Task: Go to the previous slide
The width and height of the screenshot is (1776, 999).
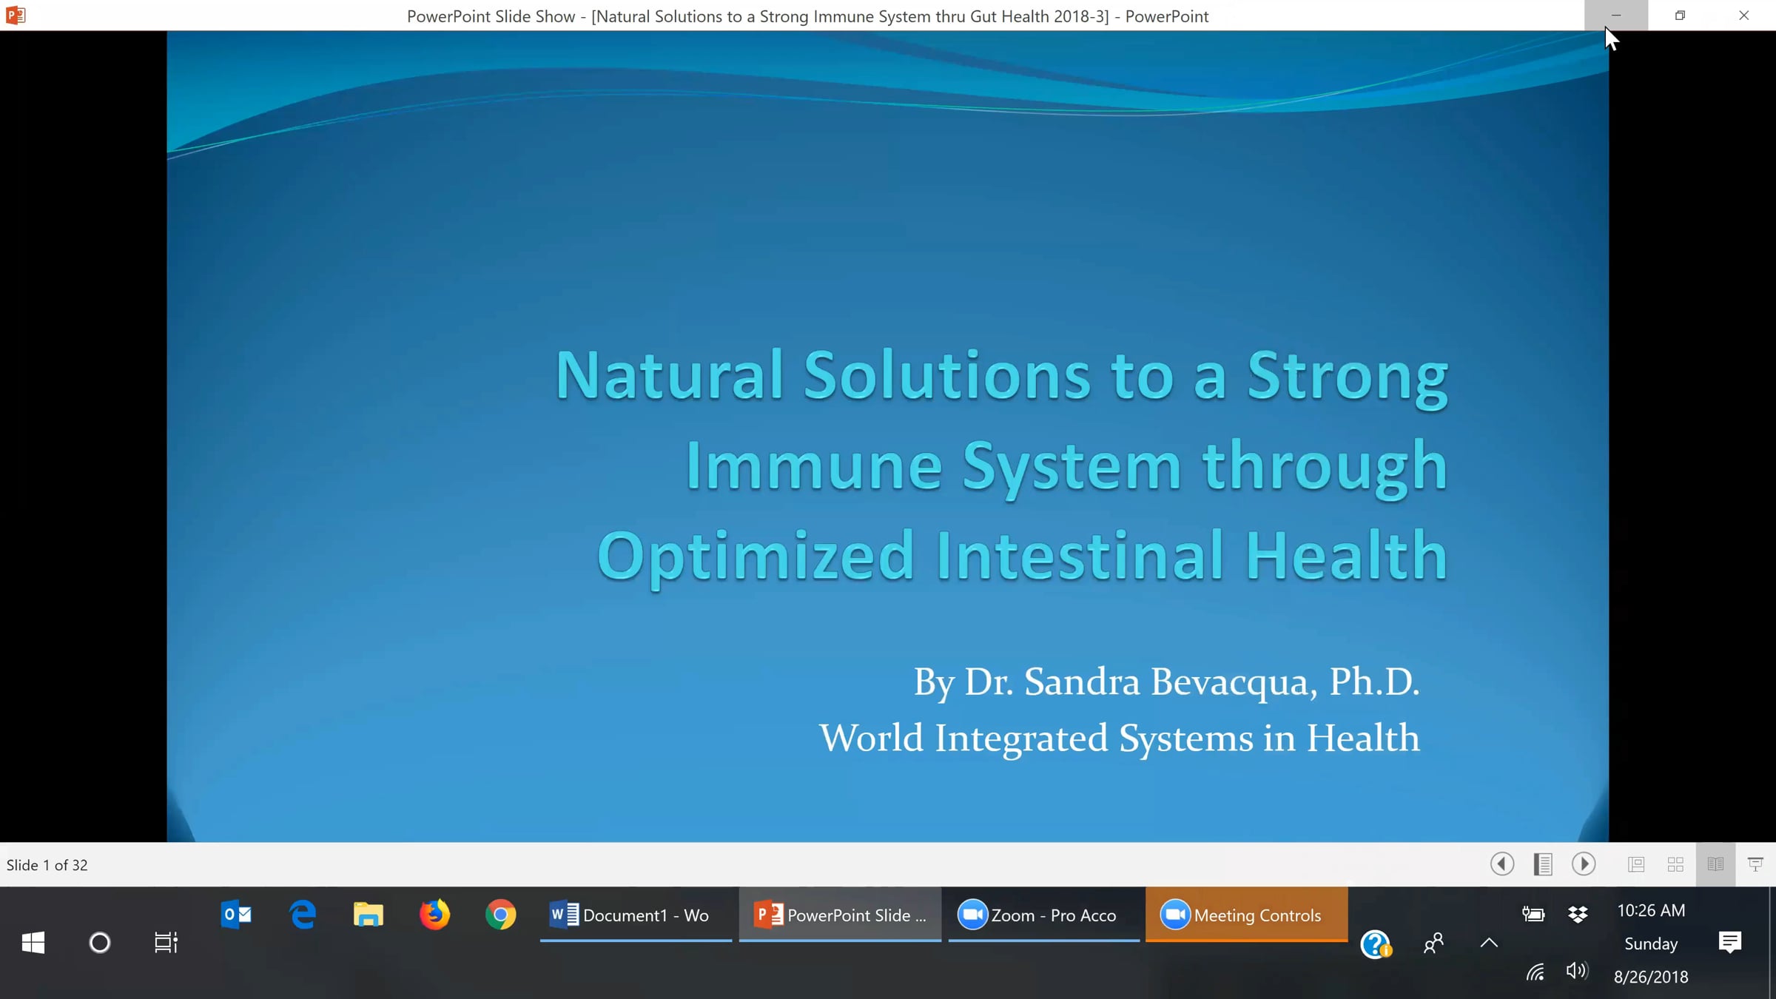Action: [x=1501, y=864]
